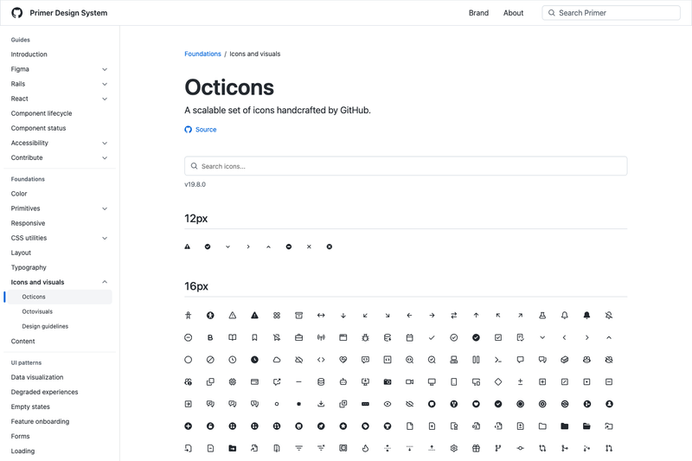Select the beaker octicon
Screen dimensions: 692x461
(x=542, y=316)
